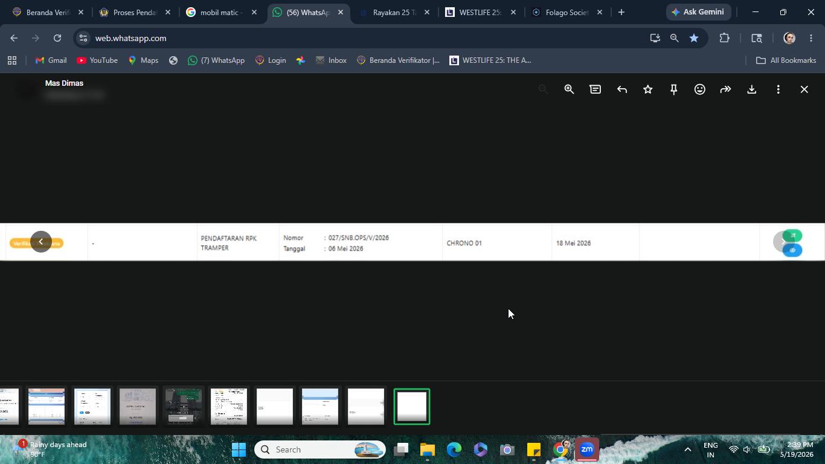Open the dark machine photo thumbnail
Image resolution: width=825 pixels, height=464 pixels.
coord(184,407)
